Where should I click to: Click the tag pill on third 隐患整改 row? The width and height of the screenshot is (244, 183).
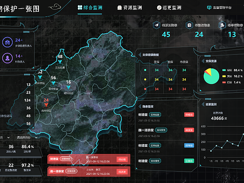155,145
